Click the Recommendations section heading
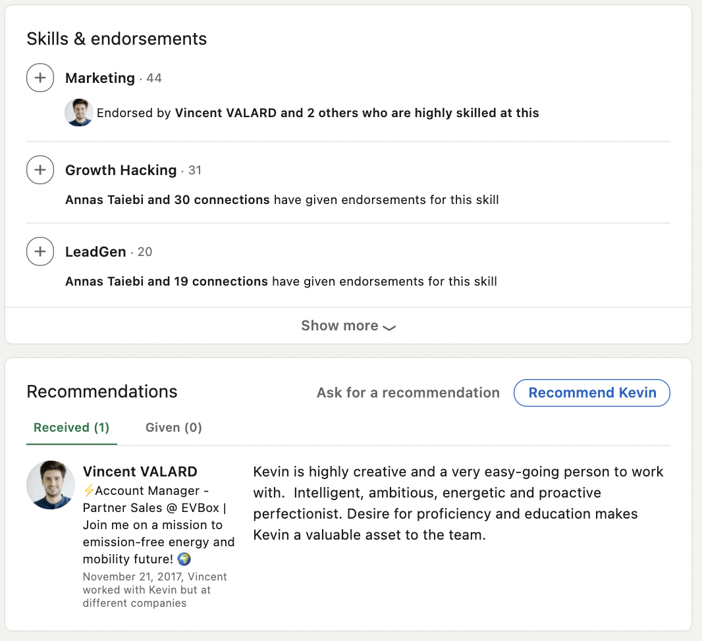This screenshot has height=641, width=702. (x=102, y=392)
